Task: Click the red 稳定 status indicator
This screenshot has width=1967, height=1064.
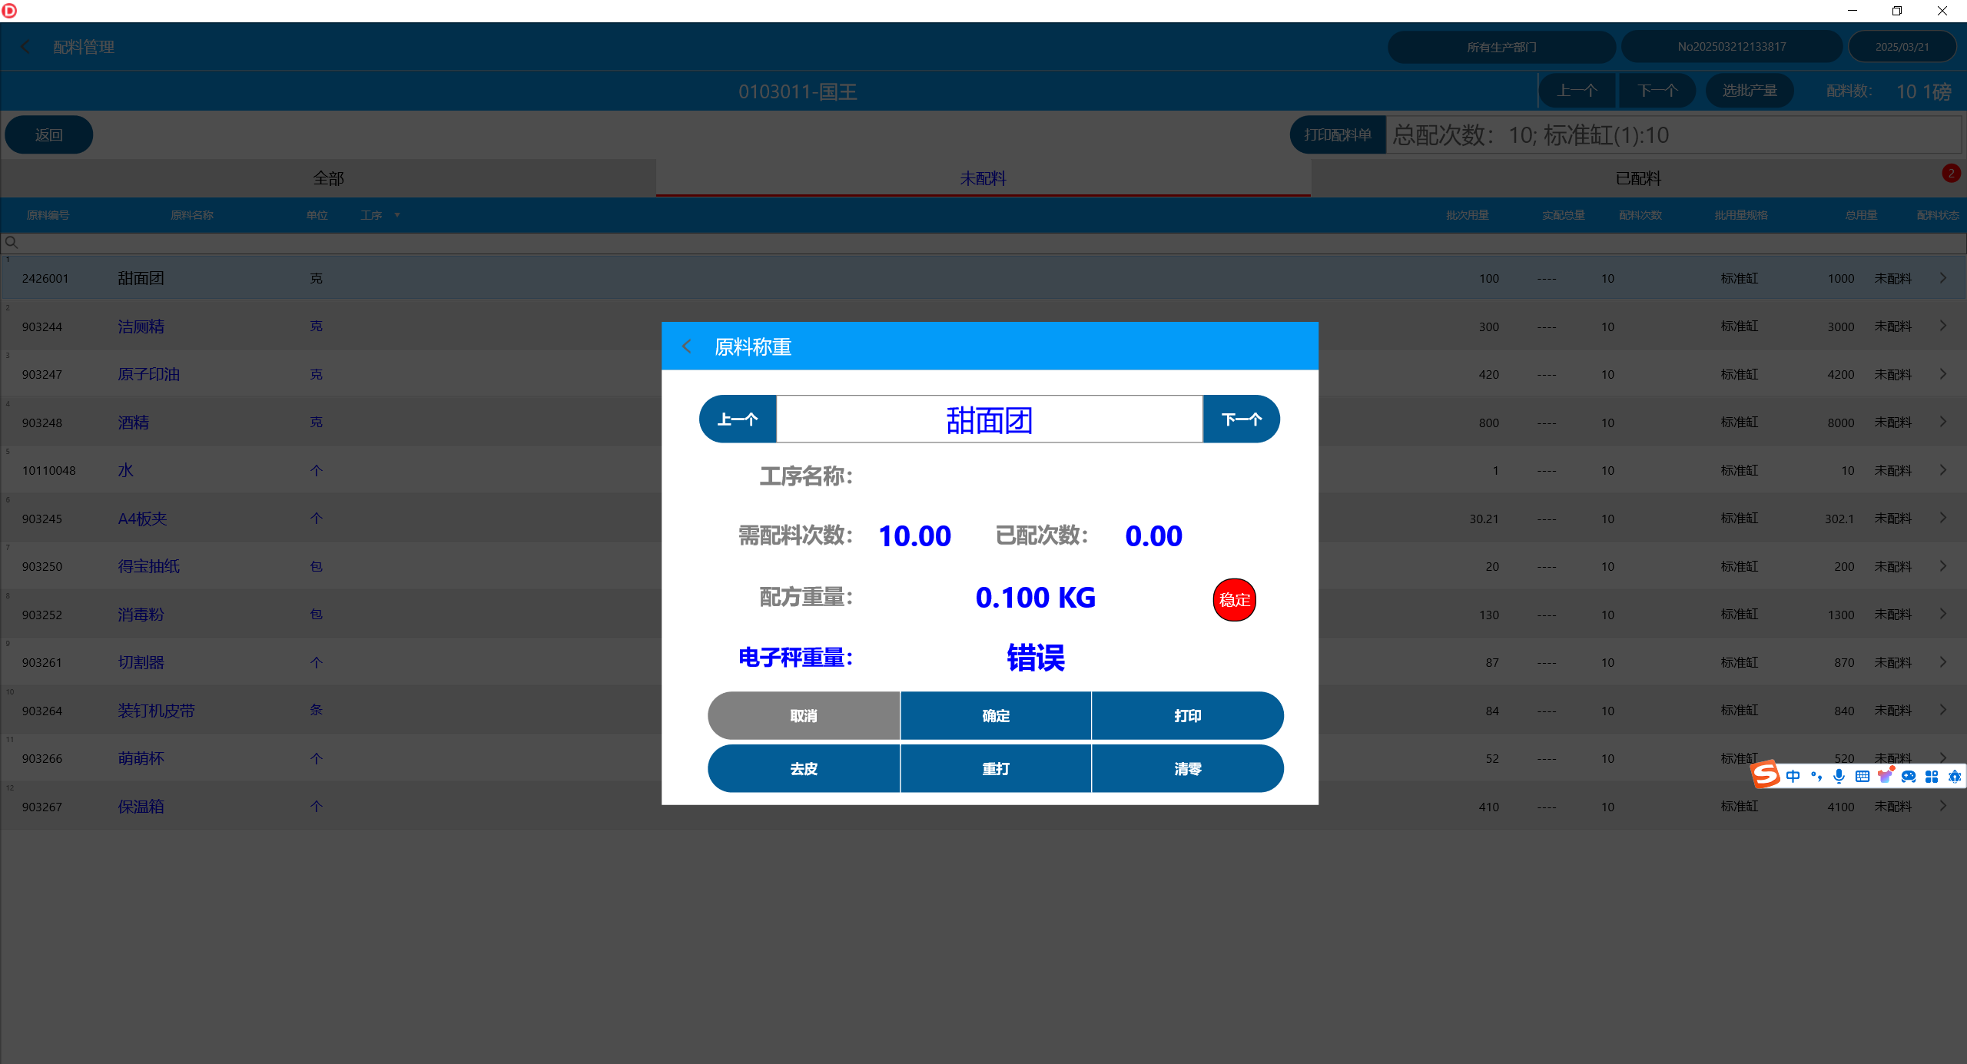Action: pyautogui.click(x=1234, y=600)
